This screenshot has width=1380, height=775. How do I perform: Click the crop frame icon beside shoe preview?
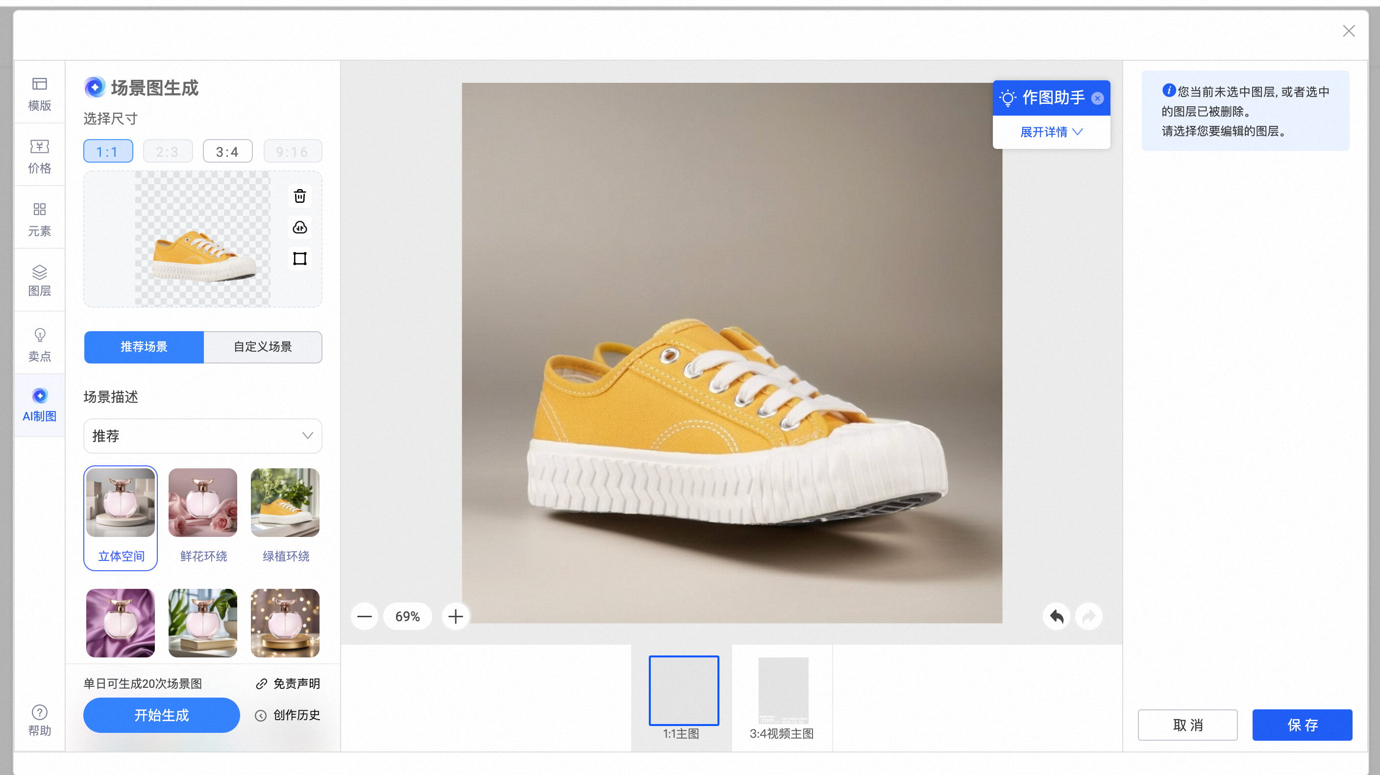[300, 259]
